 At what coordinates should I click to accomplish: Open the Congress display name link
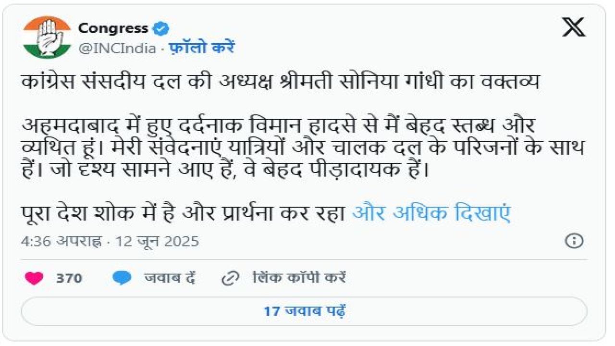point(113,28)
